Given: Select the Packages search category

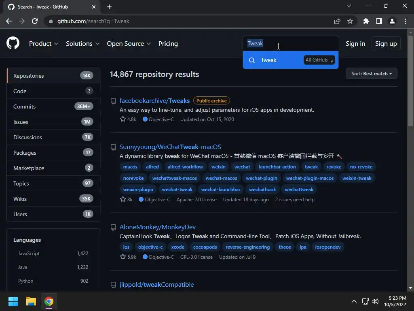Looking at the screenshot, I should pyautogui.click(x=53, y=153).
